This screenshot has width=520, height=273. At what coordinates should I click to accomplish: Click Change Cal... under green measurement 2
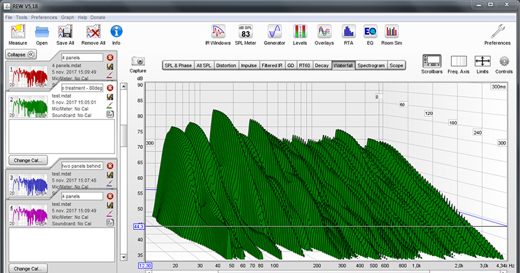point(28,160)
